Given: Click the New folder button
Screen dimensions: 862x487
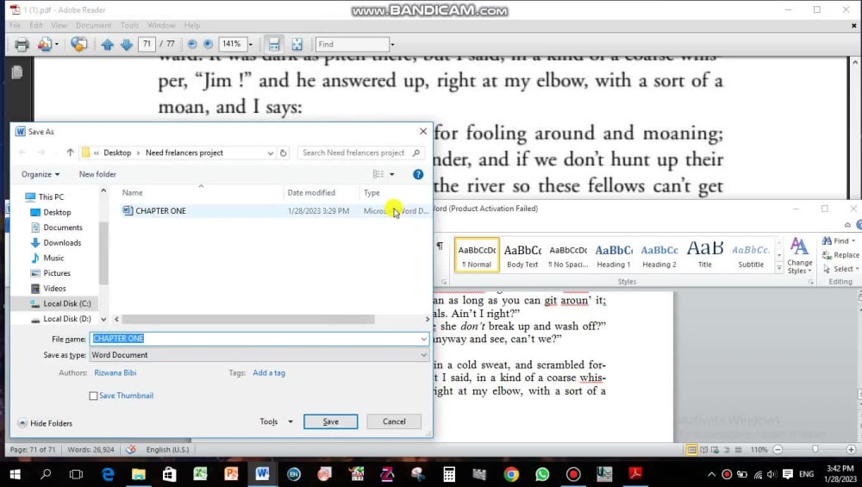Looking at the screenshot, I should tap(97, 174).
